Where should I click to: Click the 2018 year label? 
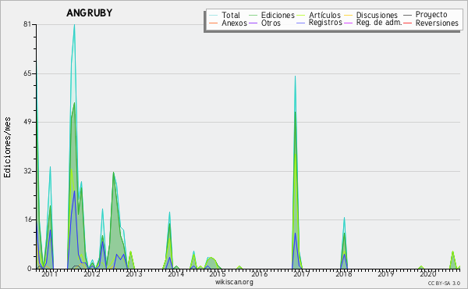pos(344,273)
